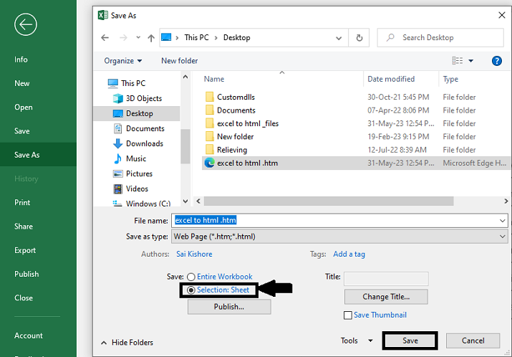Click the Save button

(410, 341)
